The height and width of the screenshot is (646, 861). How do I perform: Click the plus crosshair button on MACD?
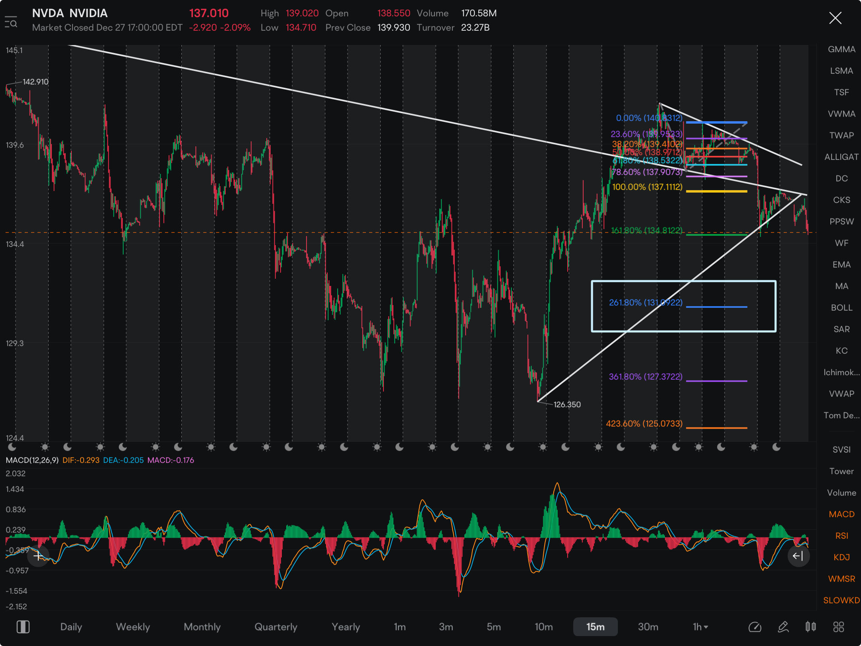[x=38, y=556]
